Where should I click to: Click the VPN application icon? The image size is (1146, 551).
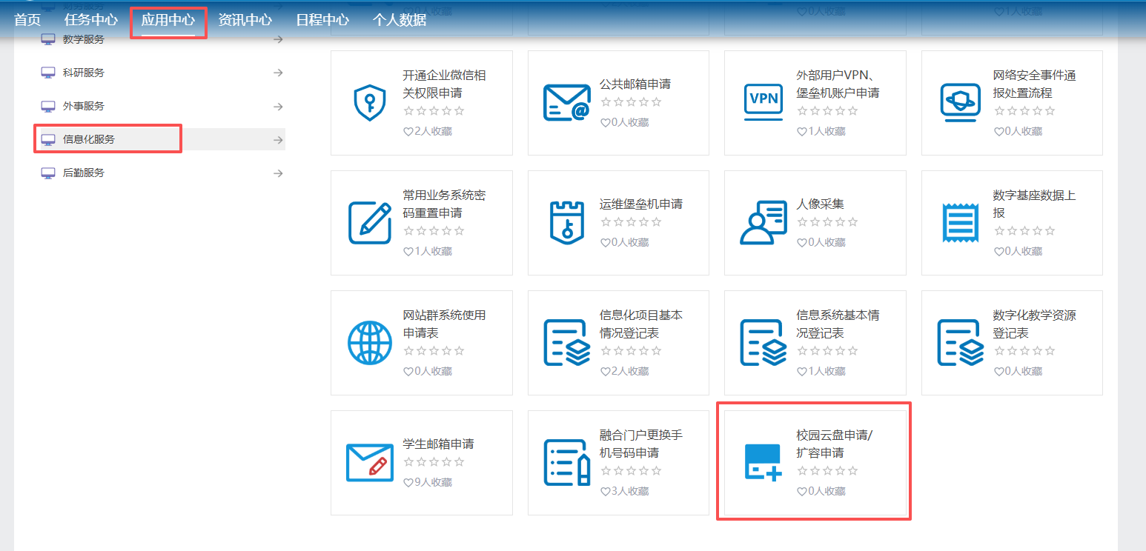click(x=763, y=102)
